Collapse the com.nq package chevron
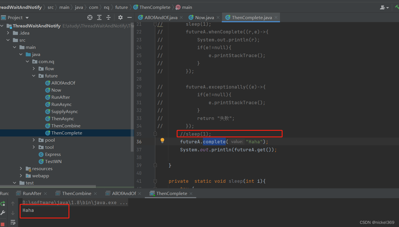The height and width of the screenshot is (227, 399). tap(27, 62)
